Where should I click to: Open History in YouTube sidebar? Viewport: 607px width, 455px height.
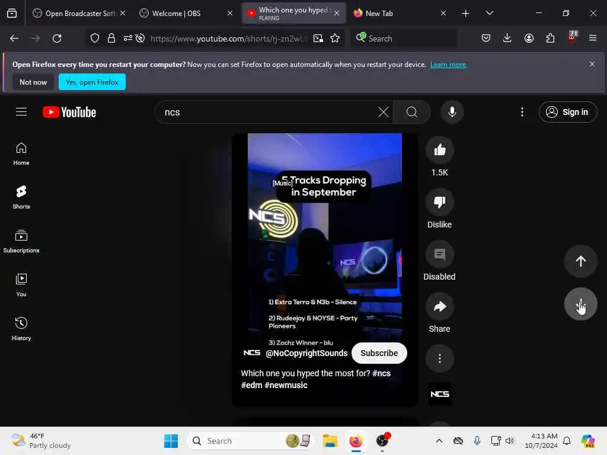tap(21, 329)
